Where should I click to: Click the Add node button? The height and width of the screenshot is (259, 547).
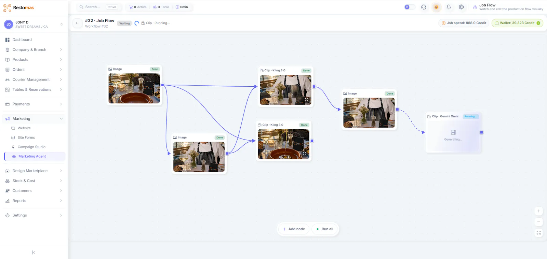[x=294, y=229]
